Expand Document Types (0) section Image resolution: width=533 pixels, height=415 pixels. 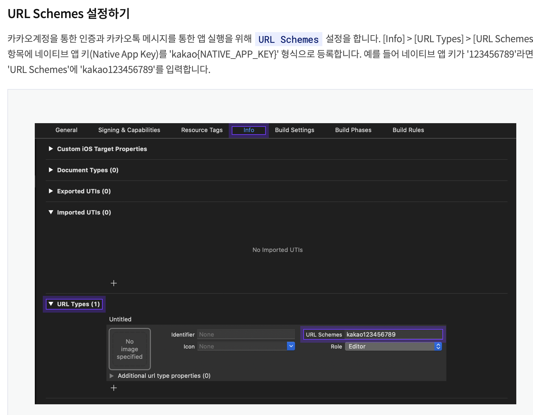[x=51, y=170]
